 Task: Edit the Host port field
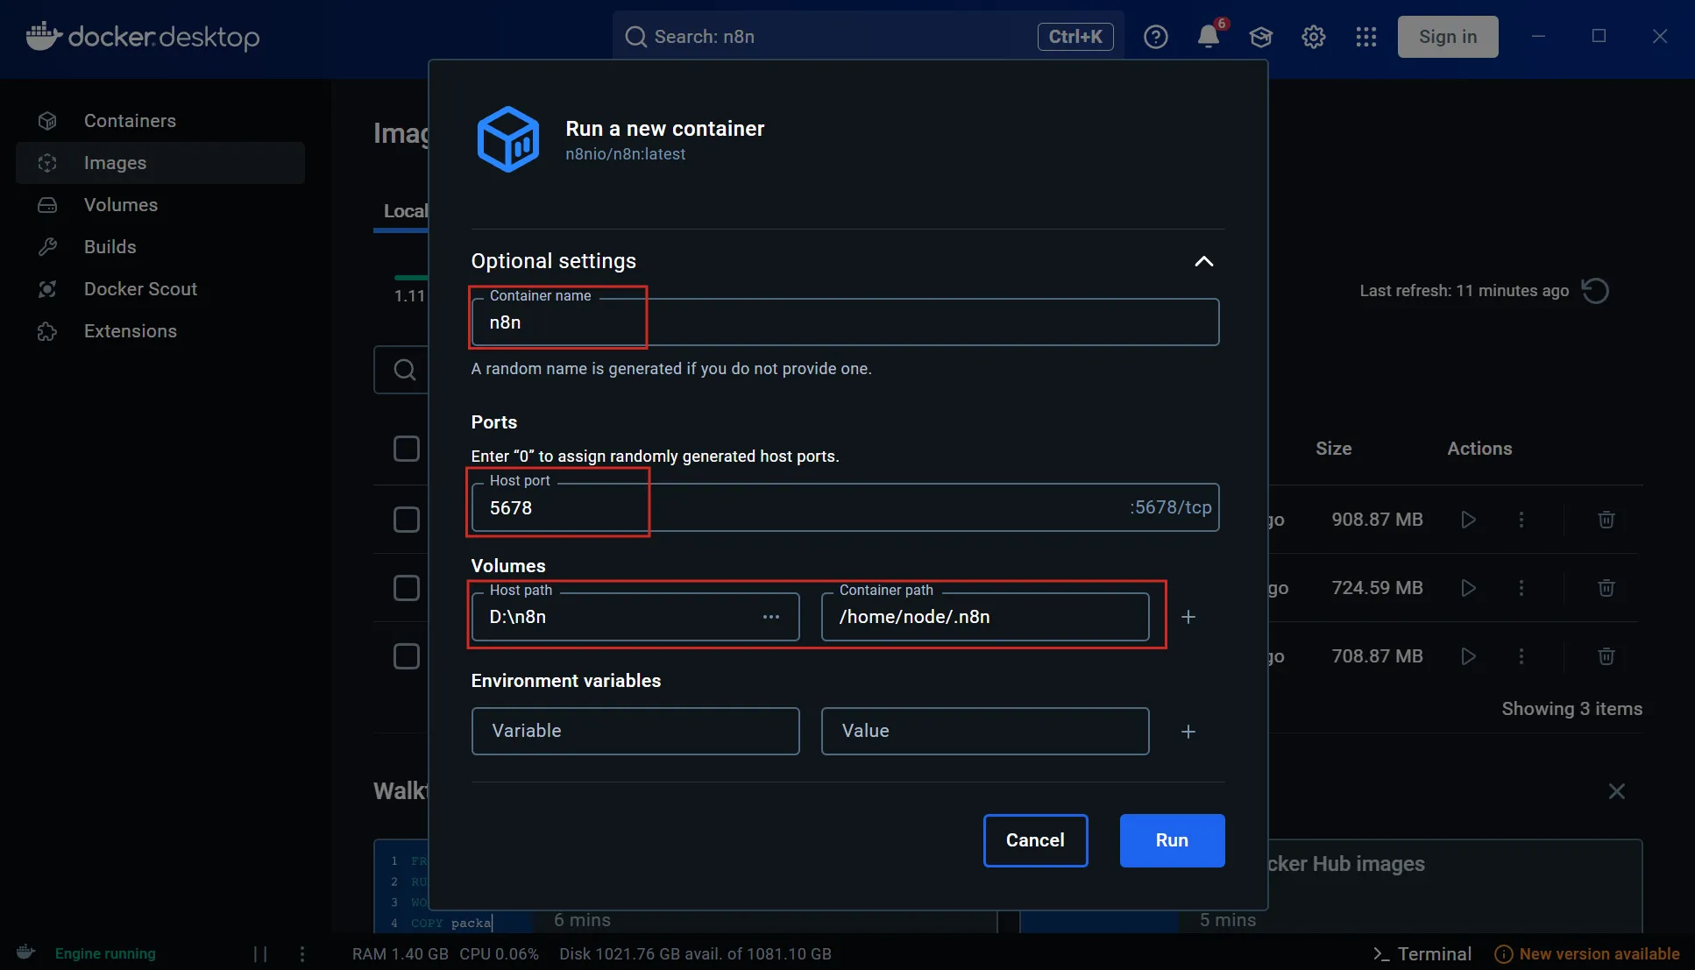(558, 507)
